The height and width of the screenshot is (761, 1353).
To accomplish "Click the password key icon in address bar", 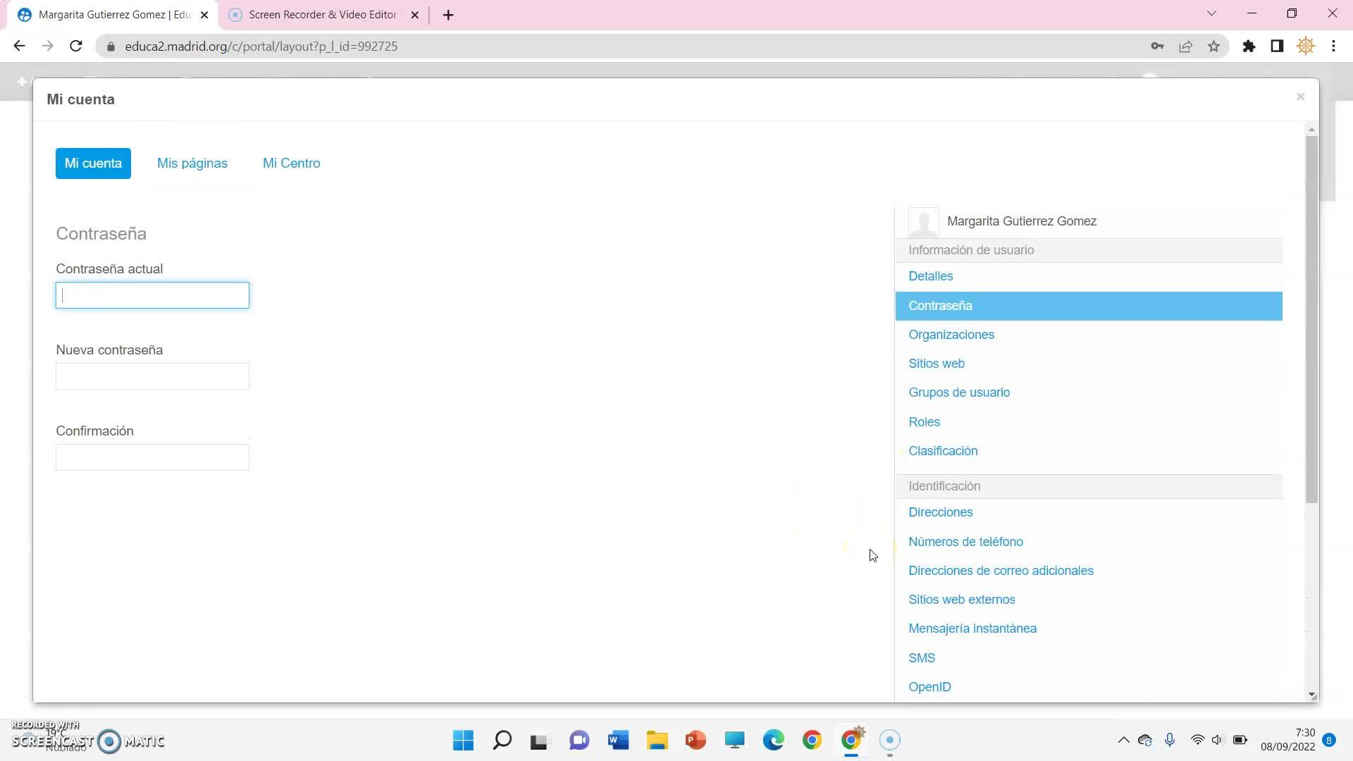I will coord(1157,47).
